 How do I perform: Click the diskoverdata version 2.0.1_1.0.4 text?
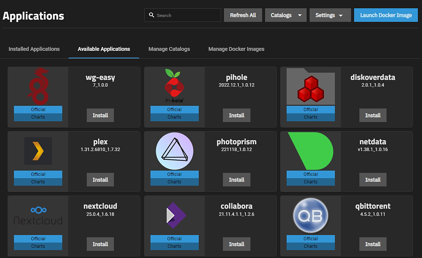[373, 85]
